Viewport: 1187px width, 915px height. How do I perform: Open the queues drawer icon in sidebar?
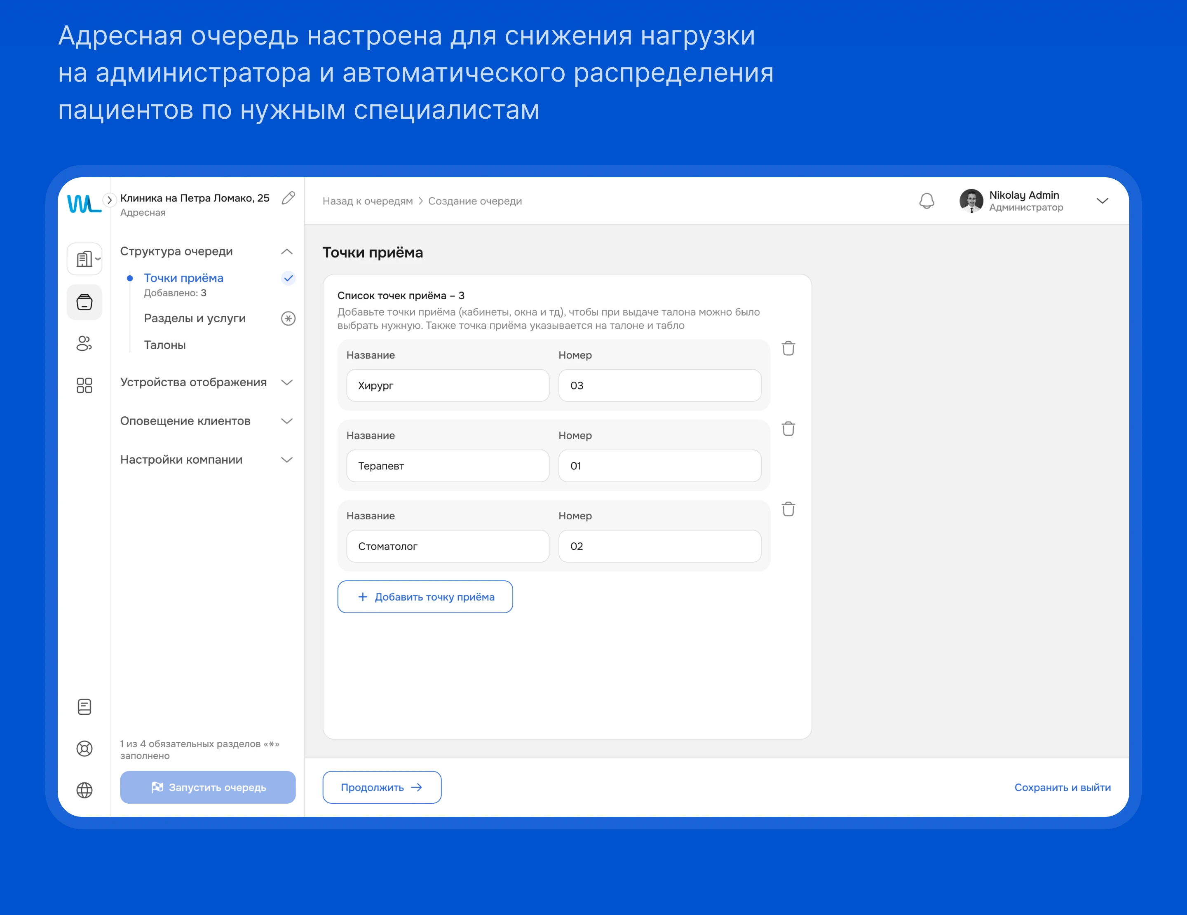tap(84, 302)
